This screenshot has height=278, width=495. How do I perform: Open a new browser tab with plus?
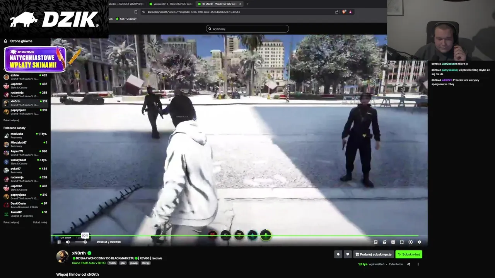pyautogui.click(x=247, y=4)
